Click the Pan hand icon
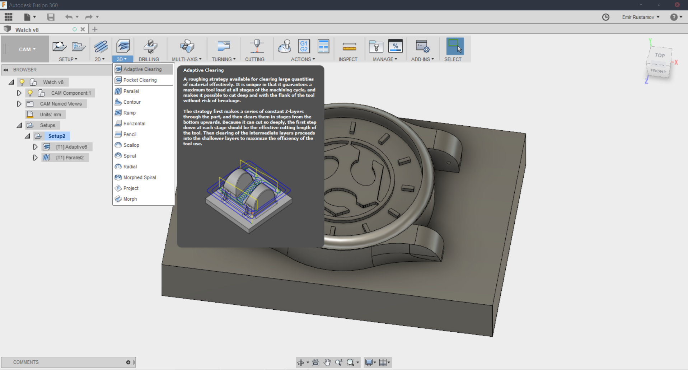Image resolution: width=688 pixels, height=370 pixels. (x=327, y=362)
